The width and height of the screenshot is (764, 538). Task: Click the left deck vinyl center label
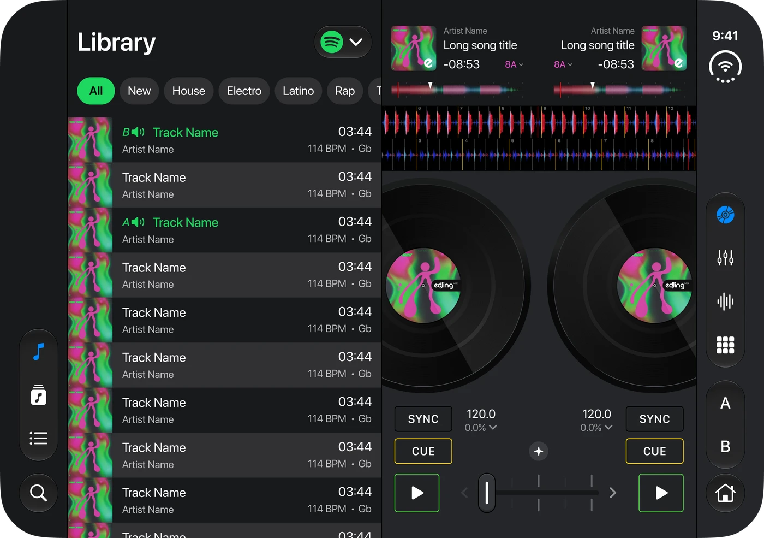pyautogui.click(x=423, y=285)
